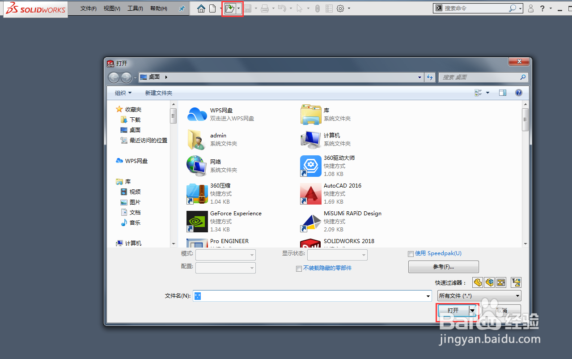572x359 pixels.
Task: Toggle the 不装载隐藏的零部件 checkbox
Action: pyautogui.click(x=299, y=269)
